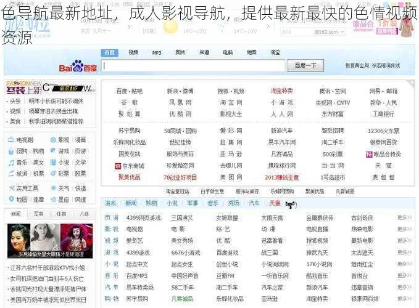Open the 女司机误把油门当刹车 news headline
This screenshot has height=308, width=419.
click(47, 278)
